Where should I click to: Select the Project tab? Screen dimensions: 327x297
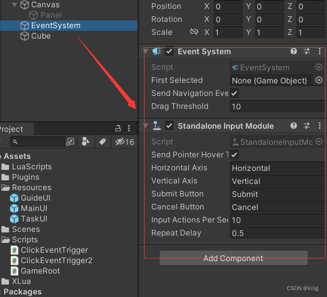coord(11,129)
